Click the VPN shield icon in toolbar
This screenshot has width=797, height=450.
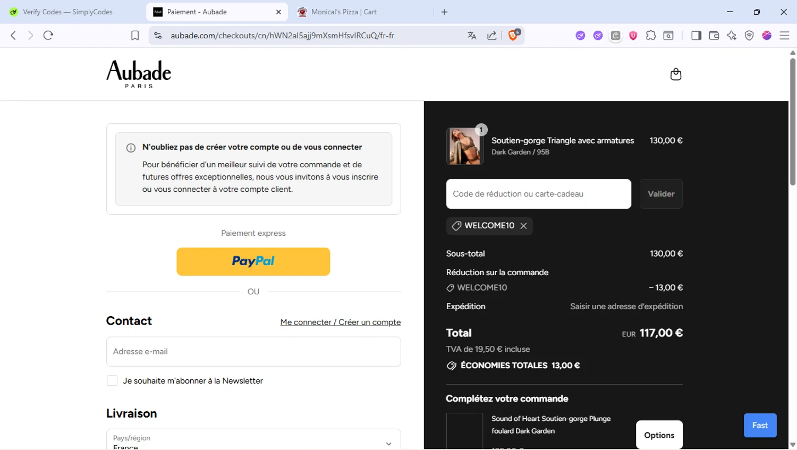(749, 36)
